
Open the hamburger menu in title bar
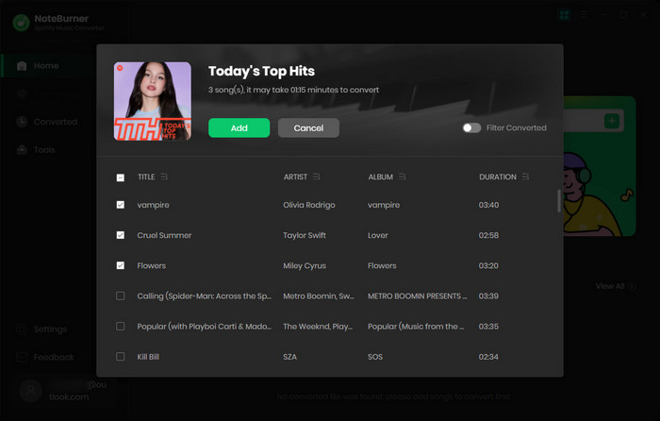pos(585,15)
